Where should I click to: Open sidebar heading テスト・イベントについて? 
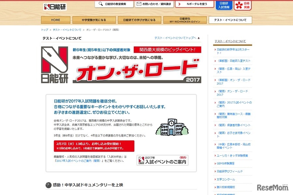click(x=230, y=41)
